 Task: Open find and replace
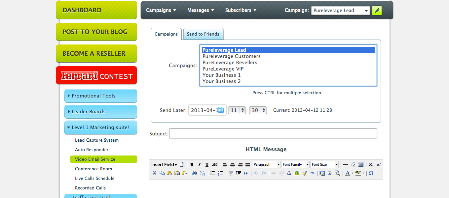(x=203, y=173)
